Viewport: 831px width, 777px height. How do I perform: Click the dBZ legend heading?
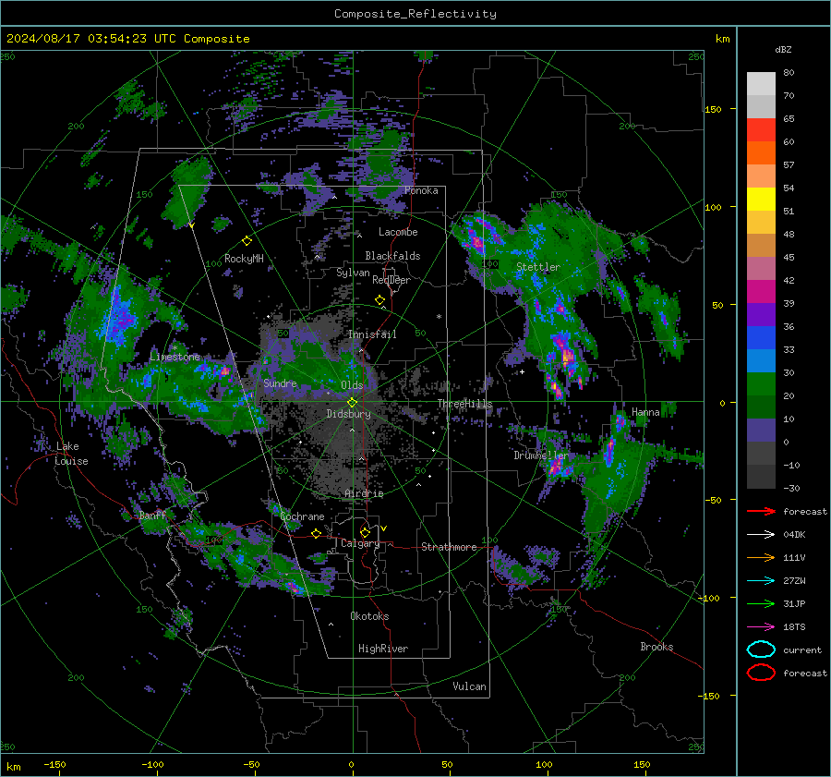(783, 49)
